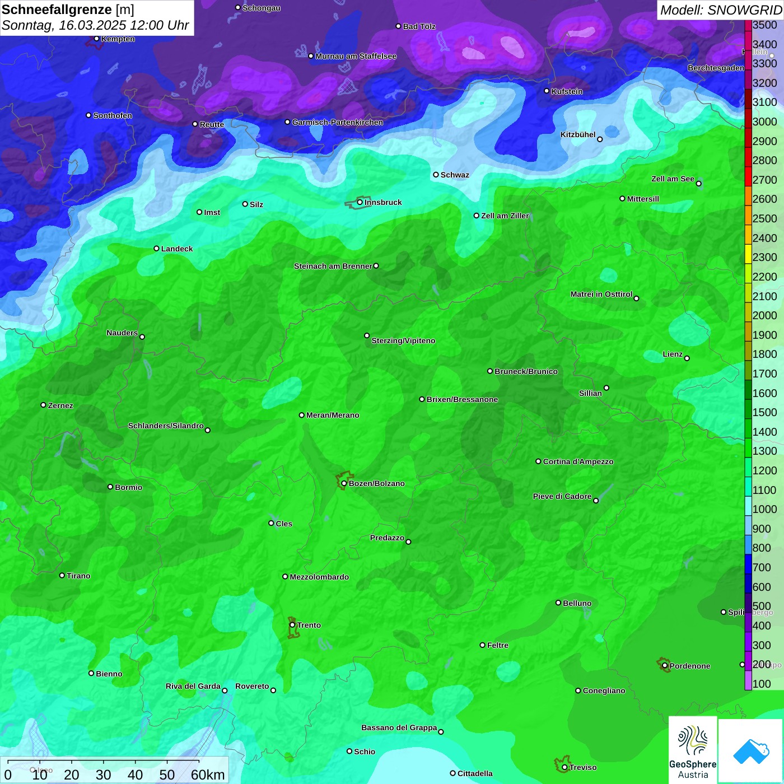This screenshot has width=784, height=784.
Task: Click the '3500' legend value
Action: tap(764, 25)
